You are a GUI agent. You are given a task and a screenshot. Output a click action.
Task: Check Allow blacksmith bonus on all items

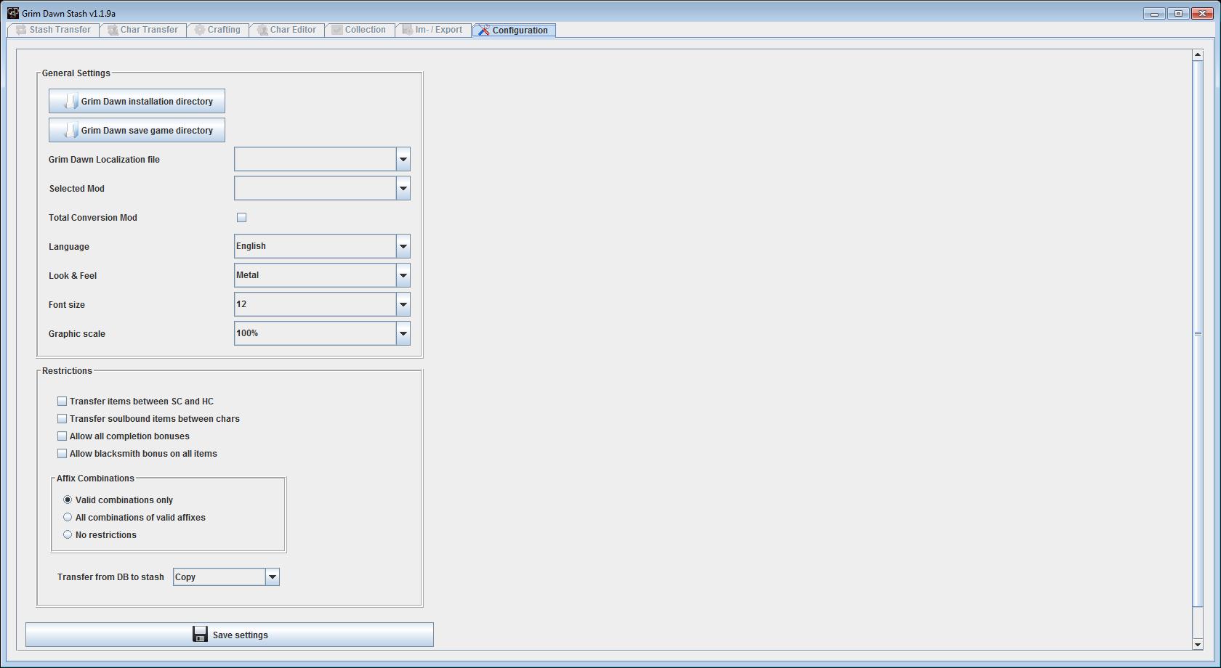(x=62, y=453)
